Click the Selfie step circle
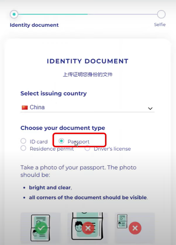Viewport: 176px width, 245px height. pyautogui.click(x=161, y=14)
